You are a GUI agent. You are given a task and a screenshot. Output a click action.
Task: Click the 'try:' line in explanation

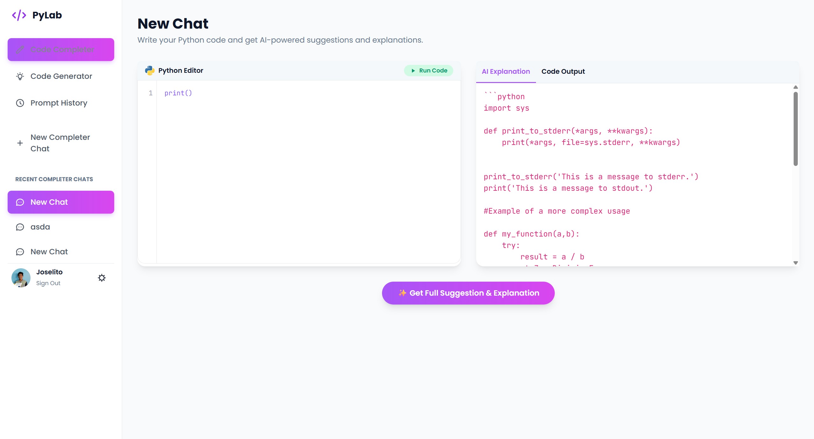(511, 245)
